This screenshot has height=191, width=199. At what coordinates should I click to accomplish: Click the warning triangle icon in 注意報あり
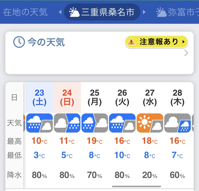point(131,42)
